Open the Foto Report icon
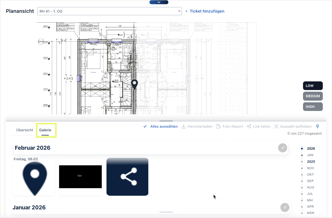This screenshot has width=332, height=218. pyautogui.click(x=219, y=127)
